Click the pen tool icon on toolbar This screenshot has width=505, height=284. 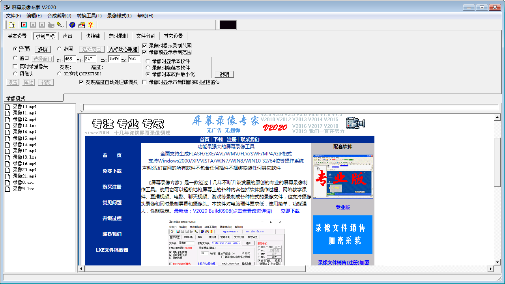click(x=60, y=24)
